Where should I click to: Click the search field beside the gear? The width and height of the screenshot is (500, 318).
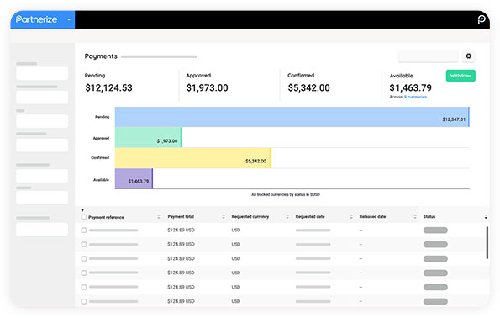429,56
